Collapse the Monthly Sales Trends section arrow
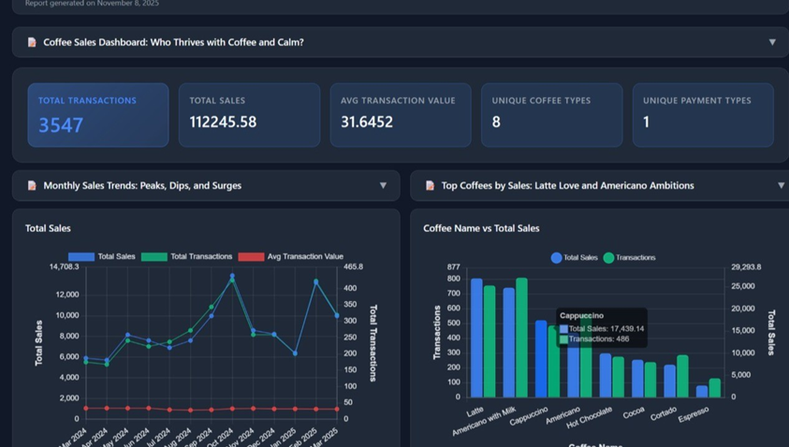This screenshot has width=789, height=447. [383, 185]
